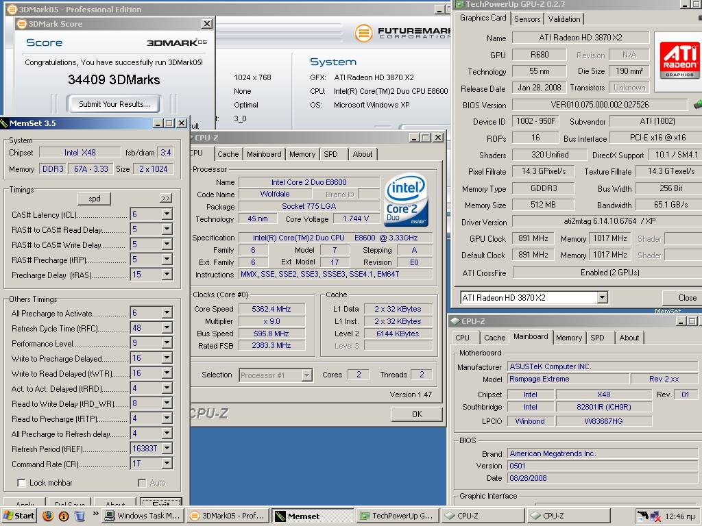Open RAS# Precharge (tRP) dropdown

tap(167, 260)
